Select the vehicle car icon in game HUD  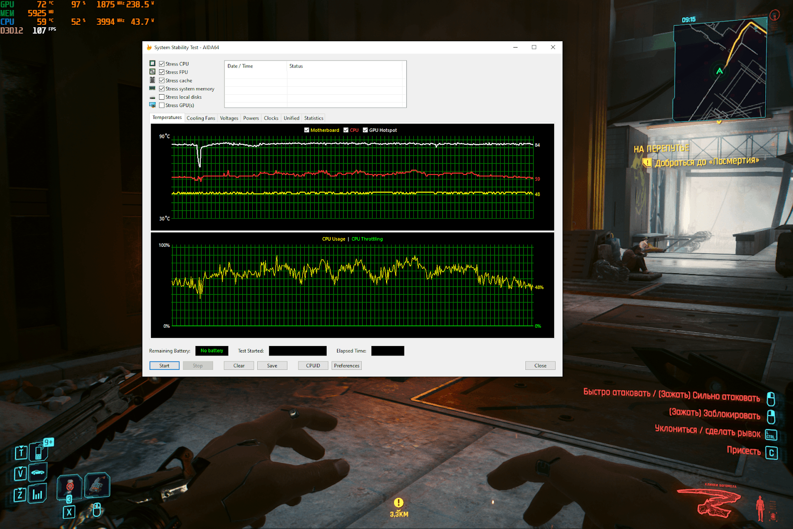(x=38, y=472)
